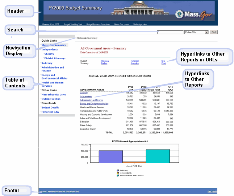
Task: Click Public Safety table row label
Action: click(x=86, y=125)
